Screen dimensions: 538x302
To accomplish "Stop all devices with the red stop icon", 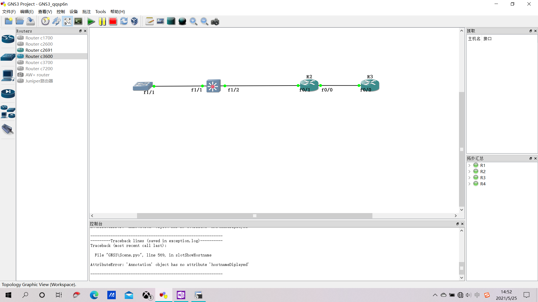I will tap(113, 21).
